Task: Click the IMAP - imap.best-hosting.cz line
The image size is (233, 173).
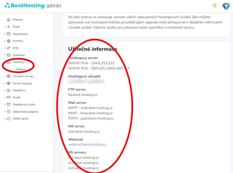Action: point(90,113)
